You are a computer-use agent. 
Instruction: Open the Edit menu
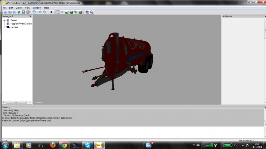11,8
